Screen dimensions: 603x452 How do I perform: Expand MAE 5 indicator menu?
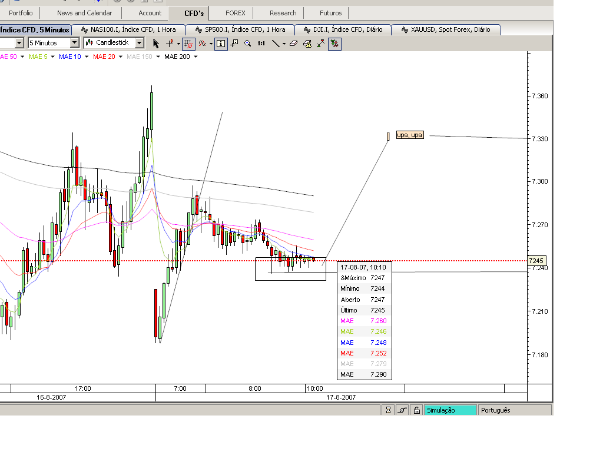coord(52,57)
